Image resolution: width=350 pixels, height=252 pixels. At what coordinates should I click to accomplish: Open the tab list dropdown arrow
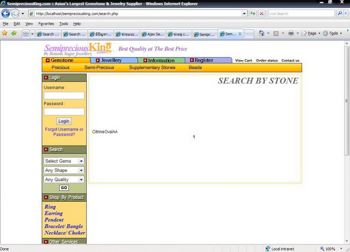coord(32,34)
